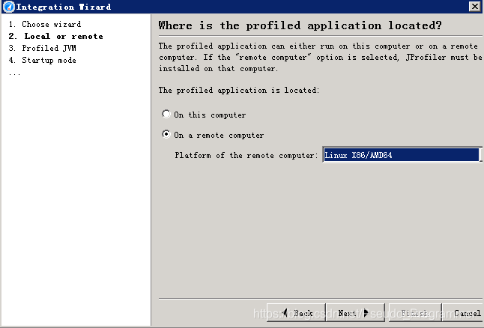Select step "1. Choose wizard"
Viewport: 484px width, 328px height.
coord(45,24)
